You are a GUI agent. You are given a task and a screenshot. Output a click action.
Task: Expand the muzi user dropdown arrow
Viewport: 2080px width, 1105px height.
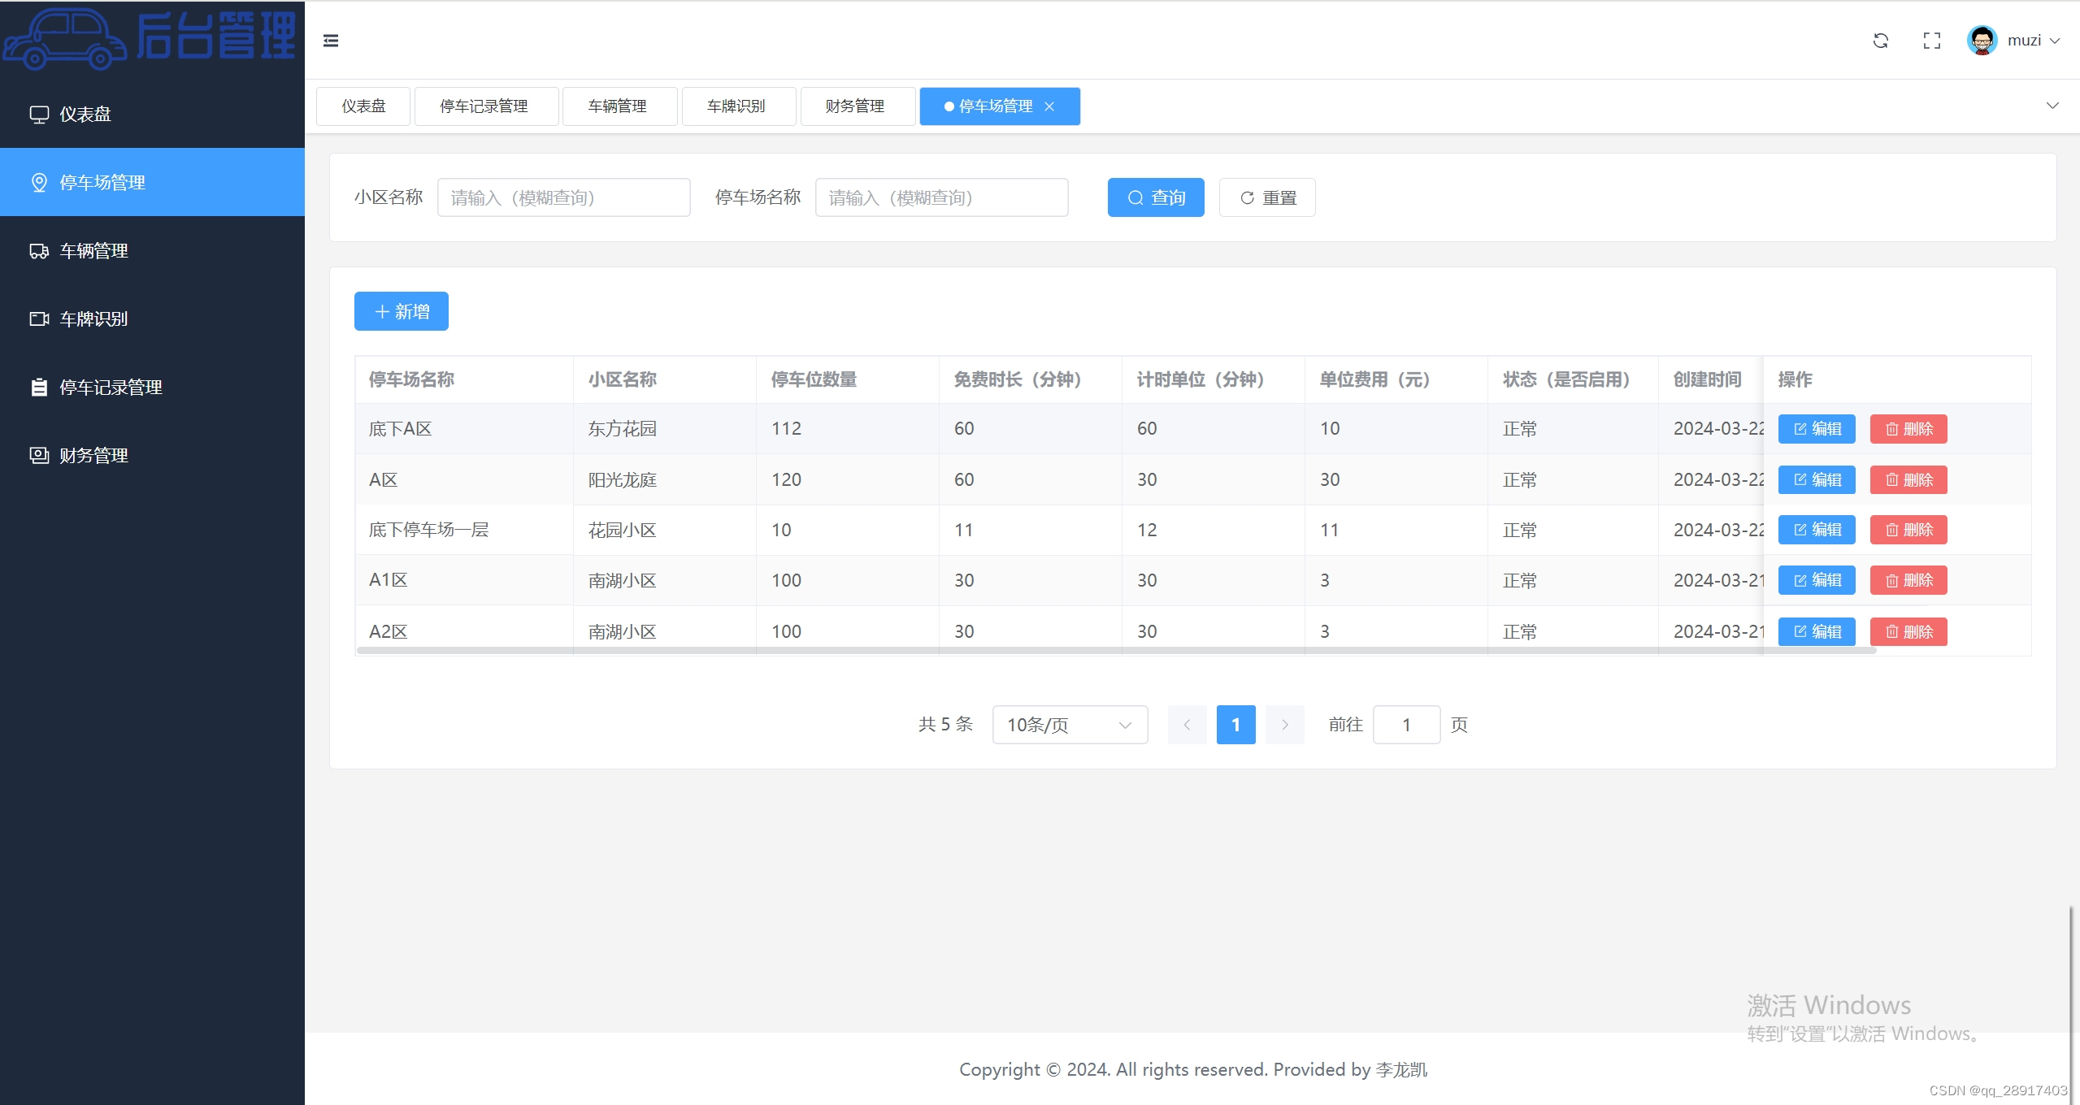pos(2055,41)
